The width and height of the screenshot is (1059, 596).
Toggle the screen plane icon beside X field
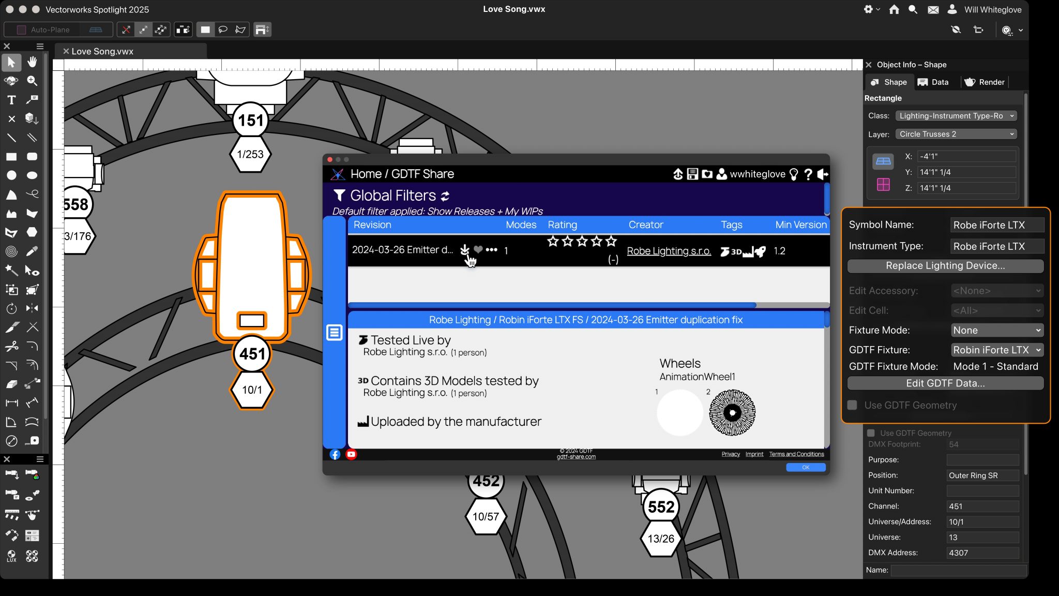(x=883, y=161)
